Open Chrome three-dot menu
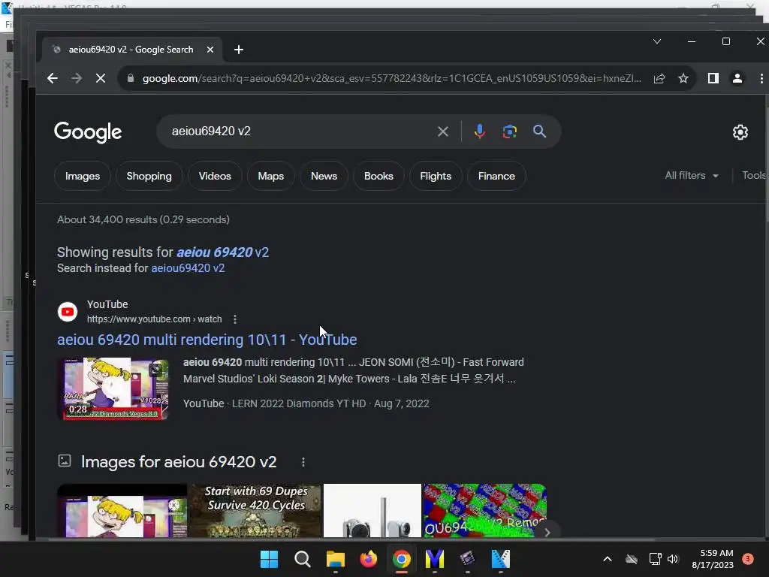Image resolution: width=769 pixels, height=577 pixels. pyautogui.click(x=761, y=78)
